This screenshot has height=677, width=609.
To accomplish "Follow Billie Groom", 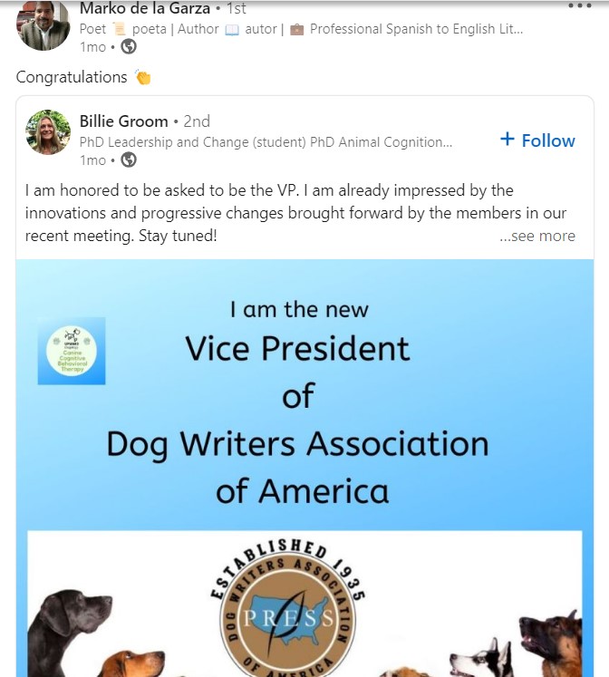I will click(x=537, y=140).
